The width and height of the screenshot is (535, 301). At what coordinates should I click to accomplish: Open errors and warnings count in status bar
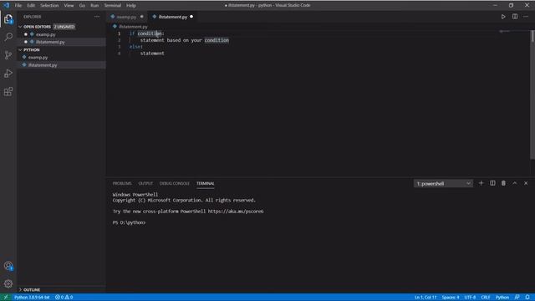coord(64,298)
